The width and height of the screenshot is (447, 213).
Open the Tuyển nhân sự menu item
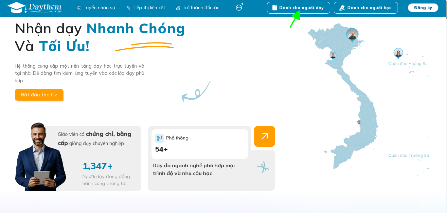tap(96, 8)
